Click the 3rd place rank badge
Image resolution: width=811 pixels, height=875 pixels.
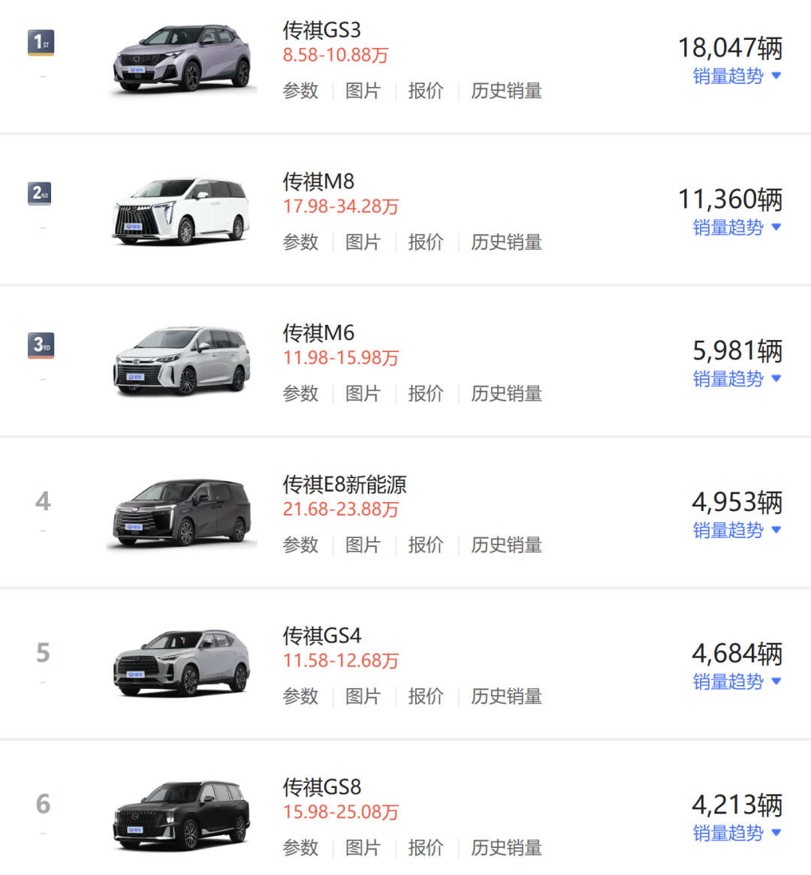click(x=41, y=345)
